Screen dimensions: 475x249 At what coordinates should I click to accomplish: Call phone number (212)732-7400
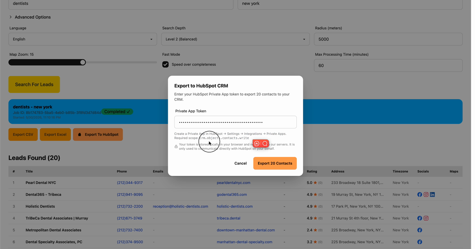(x=130, y=230)
